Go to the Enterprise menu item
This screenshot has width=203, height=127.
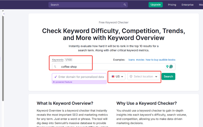188,5
